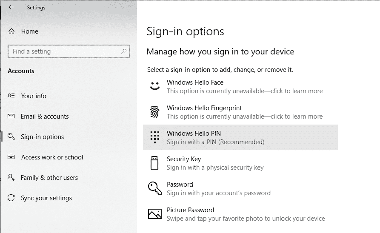Click the Sync your settings arrows icon
This screenshot has height=233, width=380.
point(11,198)
